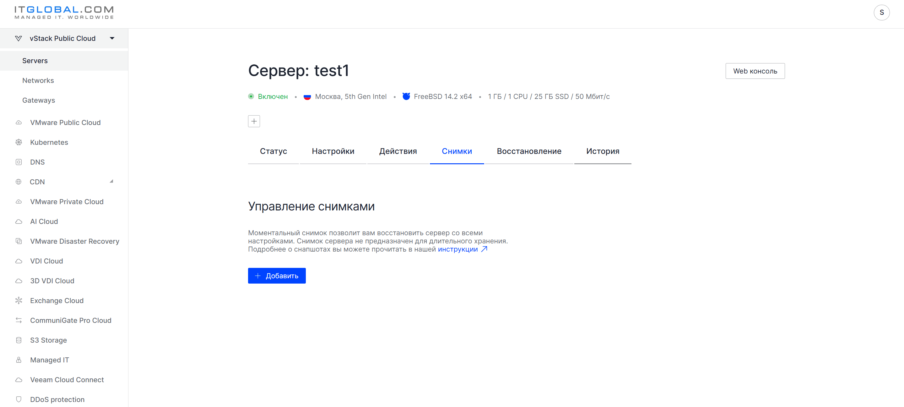
Task: Open the Web консоль button
Action: pos(755,71)
